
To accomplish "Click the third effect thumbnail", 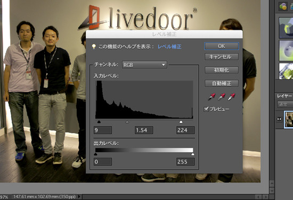I will [x=286, y=71].
